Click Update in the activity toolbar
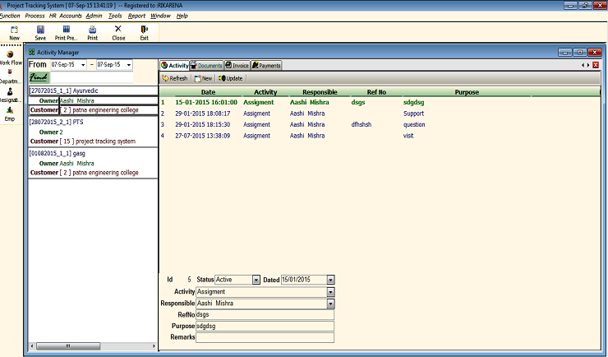This screenshot has width=608, height=357. 230,78
